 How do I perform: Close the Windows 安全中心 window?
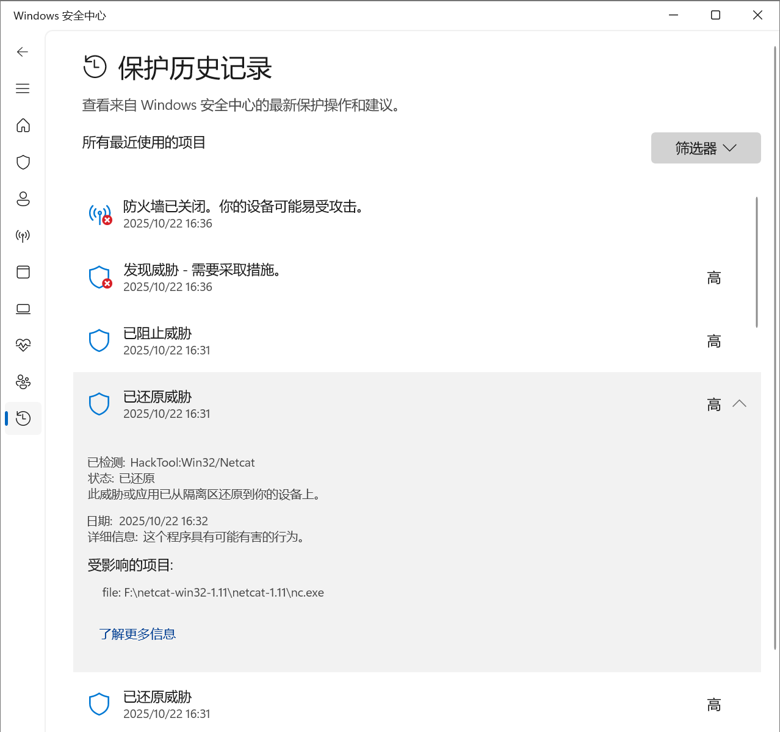pos(757,15)
